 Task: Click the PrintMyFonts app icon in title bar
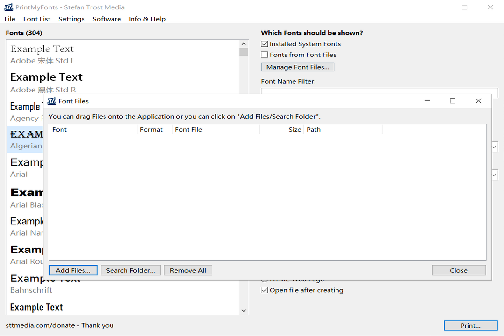[8, 7]
